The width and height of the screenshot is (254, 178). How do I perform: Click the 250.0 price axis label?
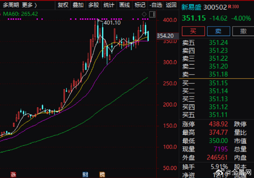(170, 84)
